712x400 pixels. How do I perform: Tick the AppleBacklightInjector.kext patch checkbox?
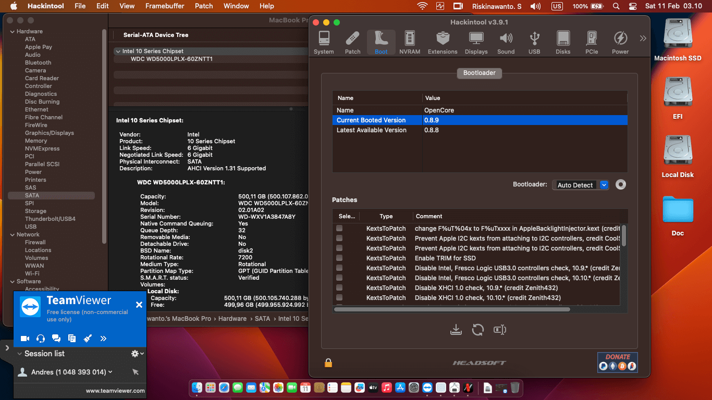(339, 228)
